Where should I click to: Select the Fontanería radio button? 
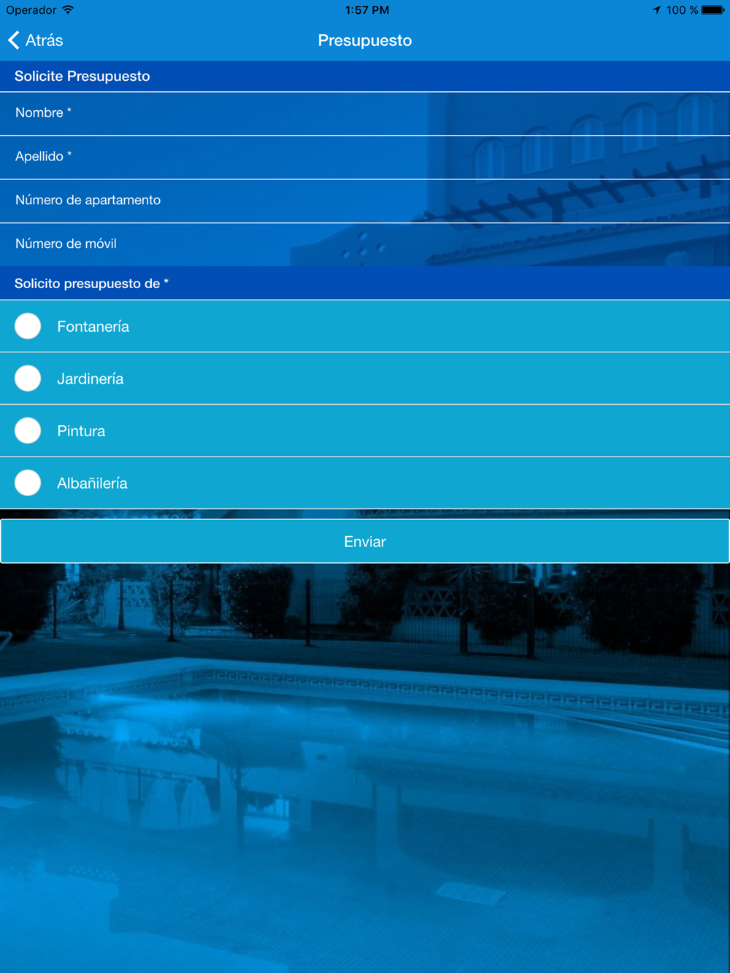click(28, 326)
